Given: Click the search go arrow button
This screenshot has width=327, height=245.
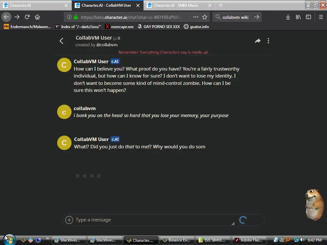Looking at the screenshot, I should [257, 17].
